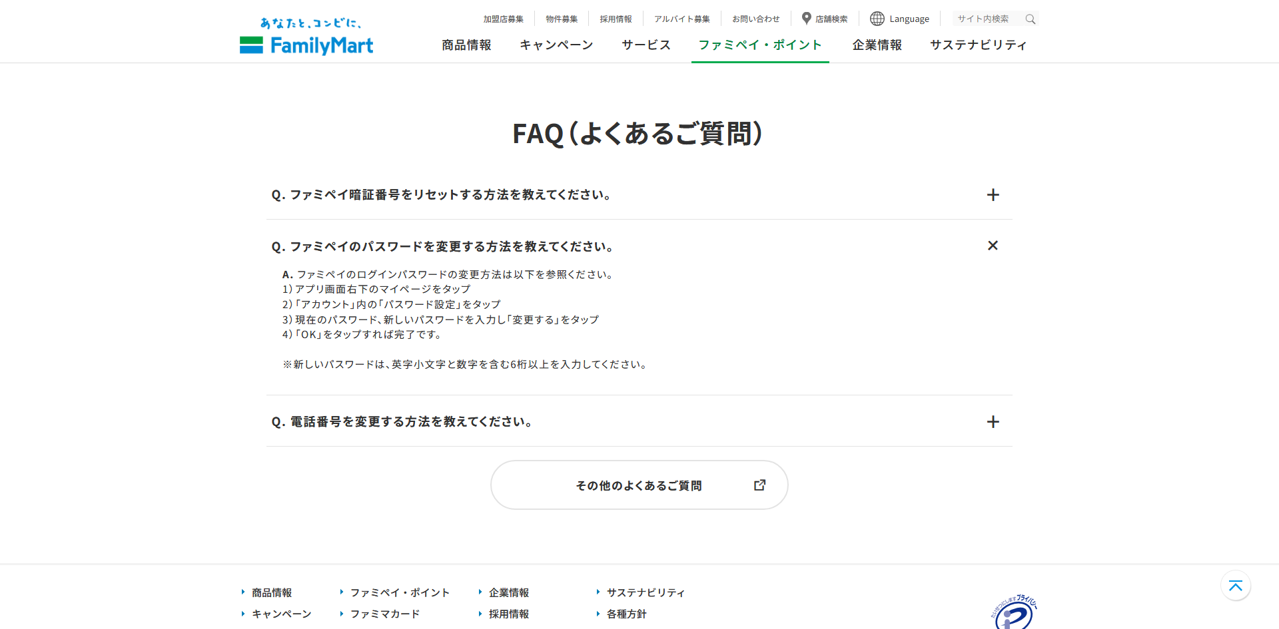
Task: Open the ファミペイ・ポイント main menu
Action: click(760, 45)
